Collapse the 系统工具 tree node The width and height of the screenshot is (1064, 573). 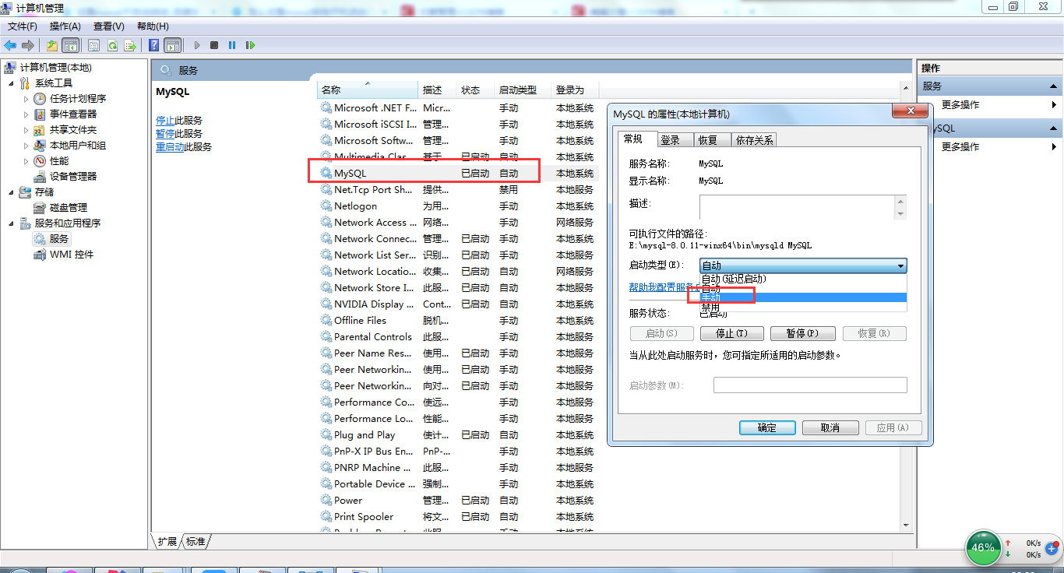[x=11, y=83]
